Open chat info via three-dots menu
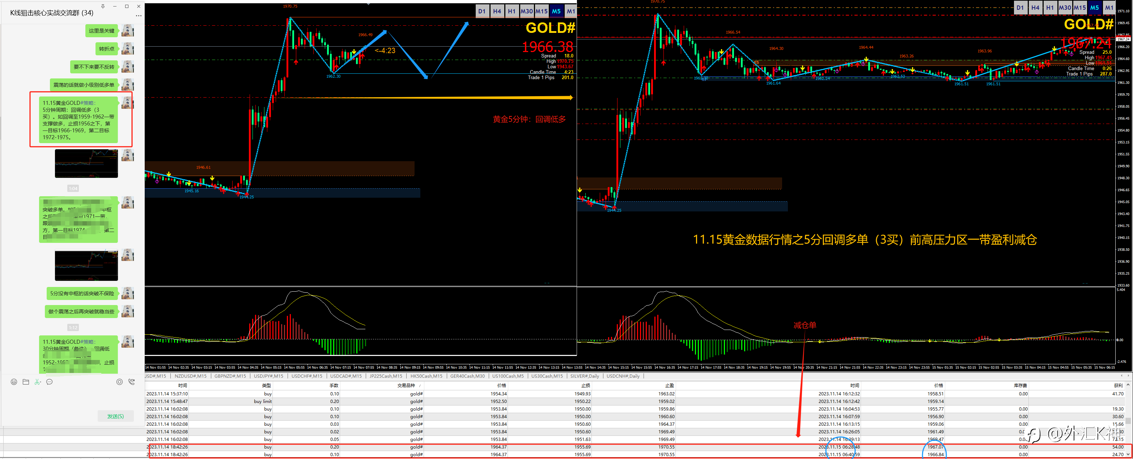This screenshot has height=459, width=1133. pyautogui.click(x=139, y=16)
